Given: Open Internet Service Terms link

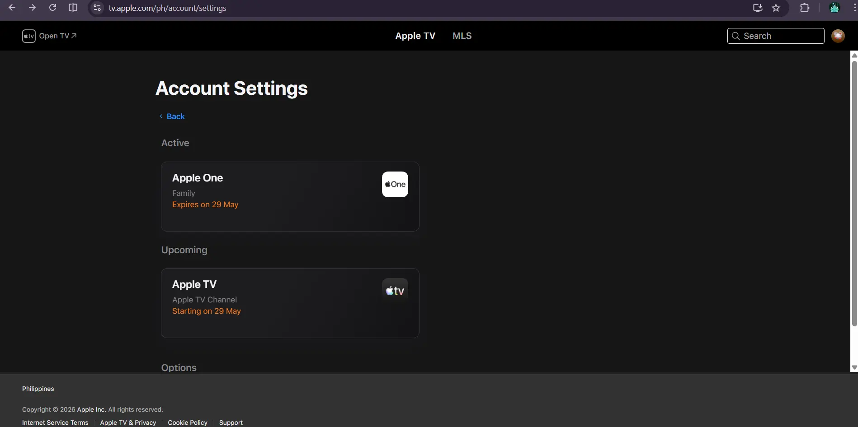Looking at the screenshot, I should (x=55, y=422).
